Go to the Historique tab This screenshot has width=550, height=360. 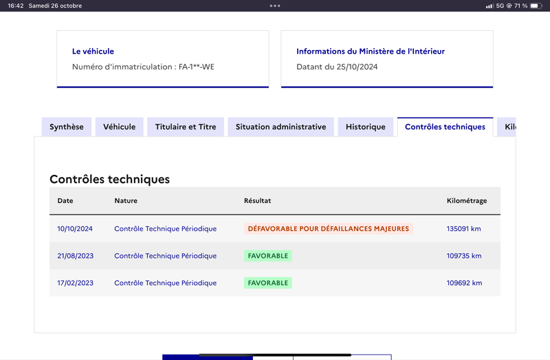click(x=366, y=127)
